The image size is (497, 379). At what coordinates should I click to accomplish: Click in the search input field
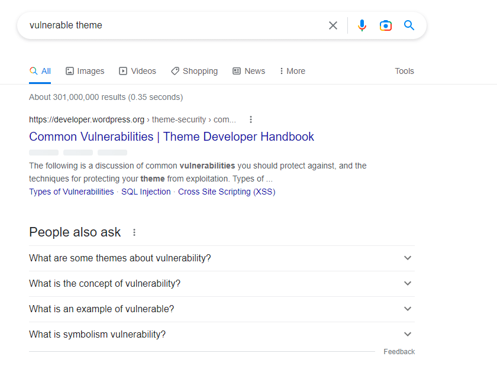click(x=172, y=25)
